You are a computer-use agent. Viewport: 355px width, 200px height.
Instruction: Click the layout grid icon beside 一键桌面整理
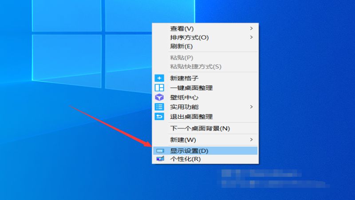pyautogui.click(x=159, y=88)
